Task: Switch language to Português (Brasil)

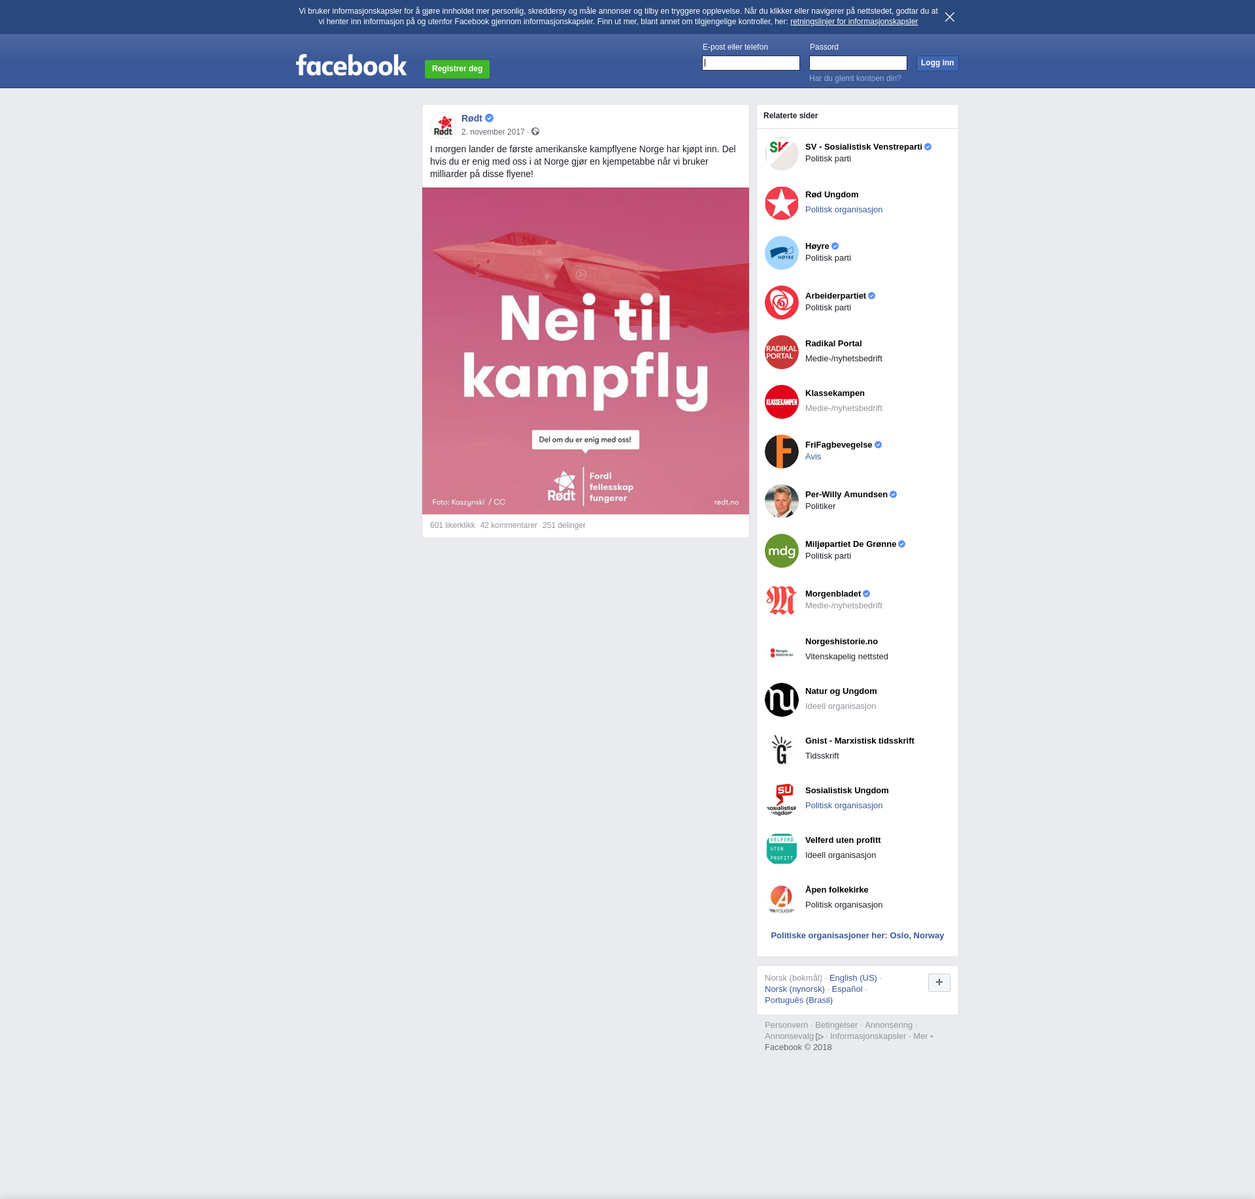Action: [799, 1000]
